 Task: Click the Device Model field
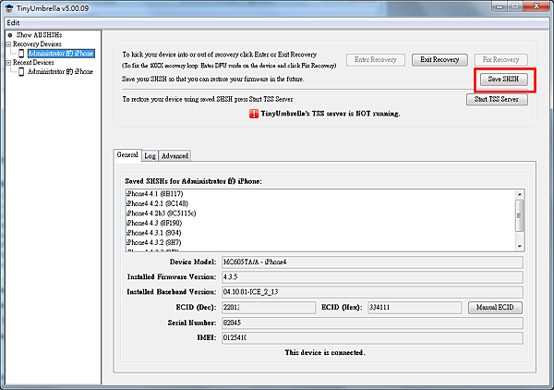click(x=372, y=262)
